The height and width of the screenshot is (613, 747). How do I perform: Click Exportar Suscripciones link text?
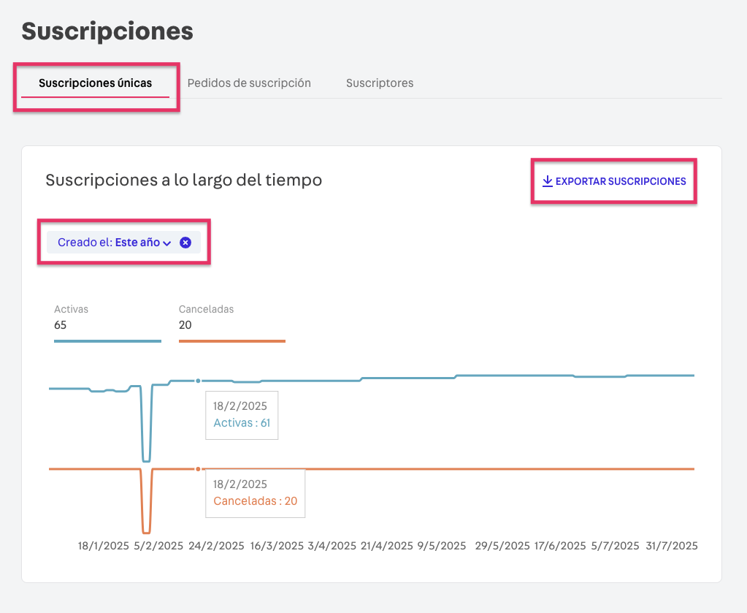tap(621, 181)
